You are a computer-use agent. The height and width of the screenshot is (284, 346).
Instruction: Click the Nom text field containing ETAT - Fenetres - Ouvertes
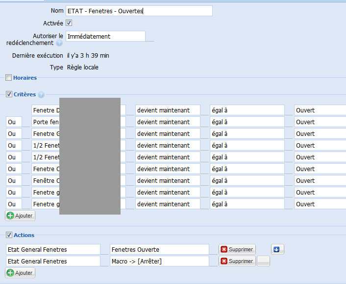(x=139, y=11)
